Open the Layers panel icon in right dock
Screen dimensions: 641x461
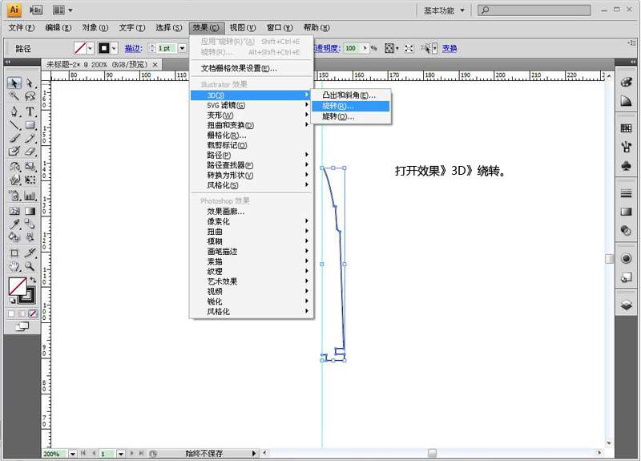click(626, 305)
